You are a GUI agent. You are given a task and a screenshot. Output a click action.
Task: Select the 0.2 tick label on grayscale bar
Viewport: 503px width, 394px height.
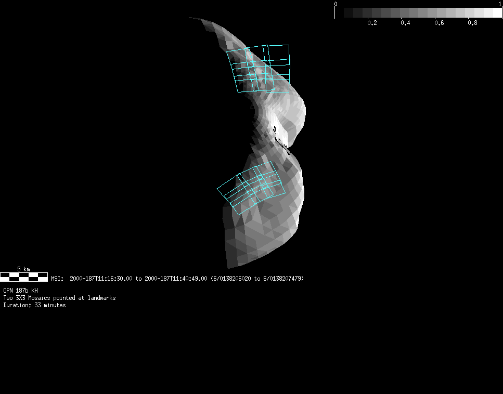(372, 23)
